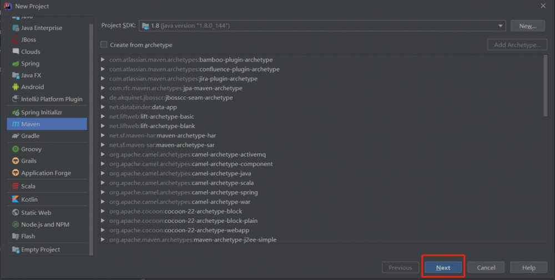Expand the bamboo-plugin-archetype tree node
The image size is (555, 280).
(x=103, y=60)
